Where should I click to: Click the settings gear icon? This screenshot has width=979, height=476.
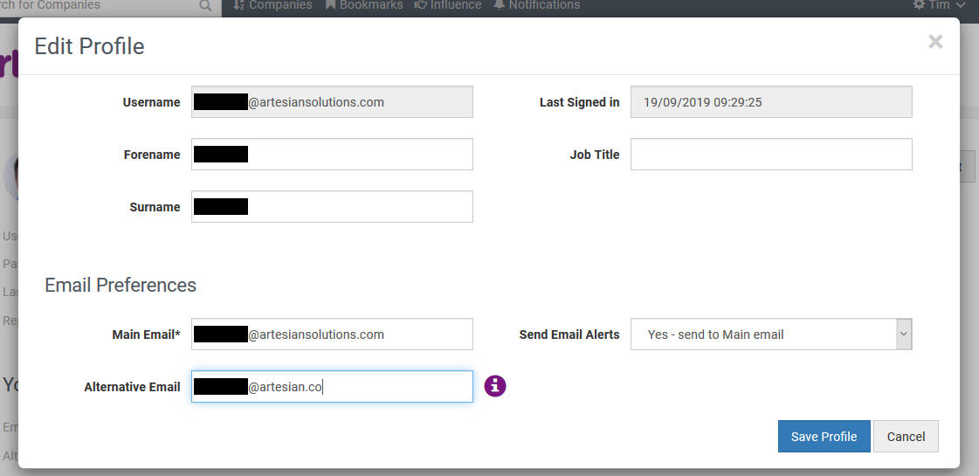click(919, 5)
